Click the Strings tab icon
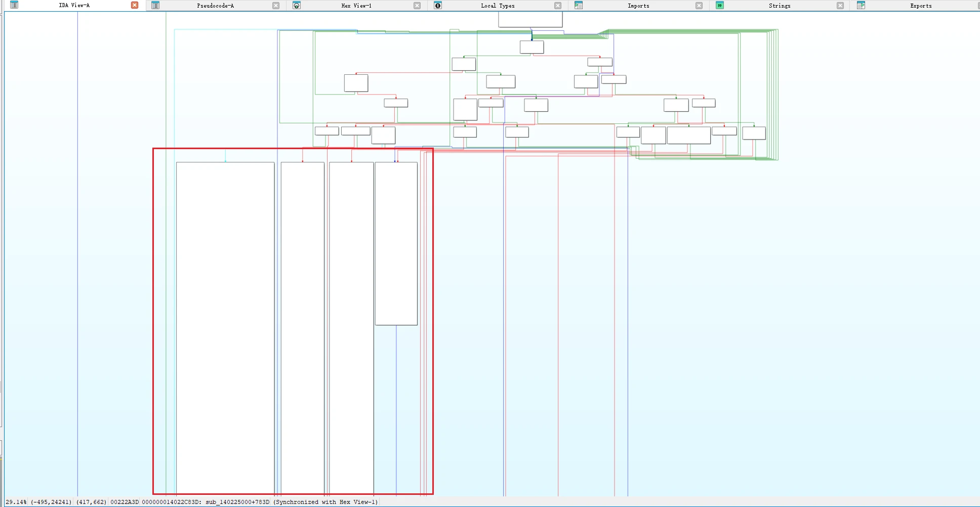 (720, 6)
